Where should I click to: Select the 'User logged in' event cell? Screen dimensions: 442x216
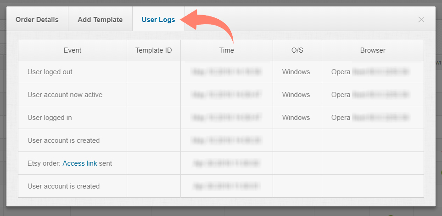click(x=50, y=118)
